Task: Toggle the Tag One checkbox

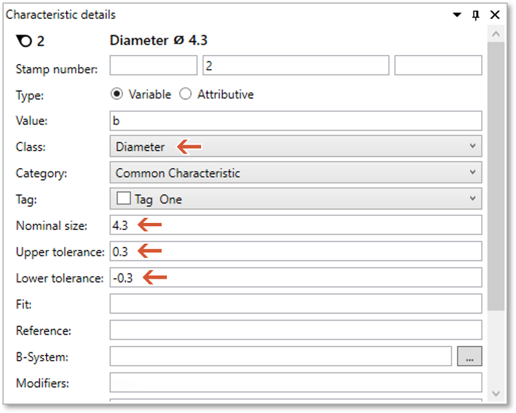Action: 123,199
